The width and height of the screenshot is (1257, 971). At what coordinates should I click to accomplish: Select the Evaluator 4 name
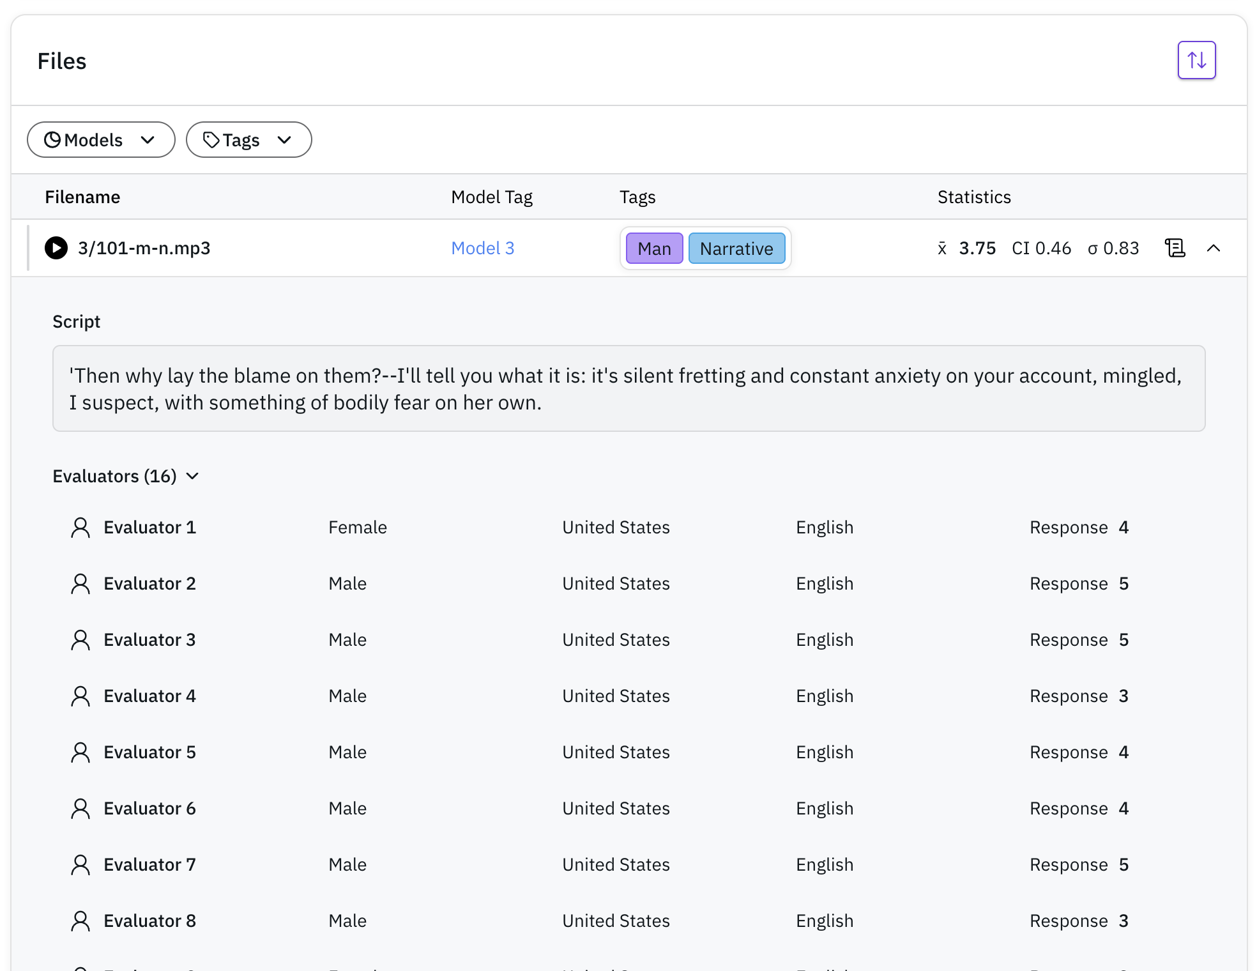[149, 696]
